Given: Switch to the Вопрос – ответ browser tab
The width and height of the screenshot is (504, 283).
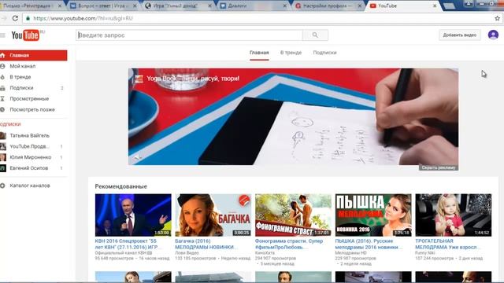Looking at the screenshot, I should (103, 6).
